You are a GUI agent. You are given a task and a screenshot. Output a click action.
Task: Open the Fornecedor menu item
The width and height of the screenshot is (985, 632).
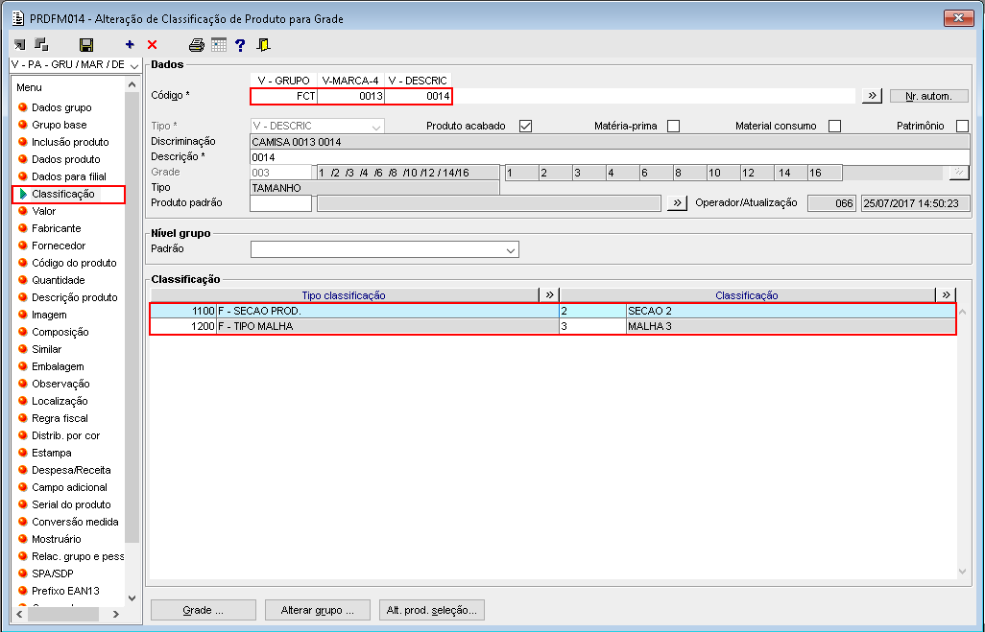(59, 246)
